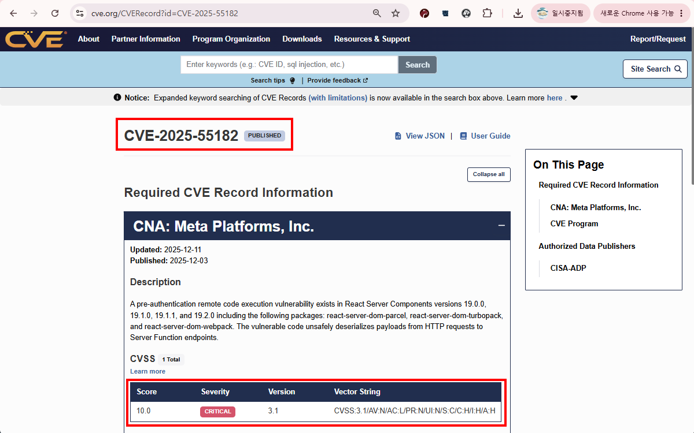Open Chrome three-dot menu
Viewport: 694px width, 433px height.
point(681,13)
